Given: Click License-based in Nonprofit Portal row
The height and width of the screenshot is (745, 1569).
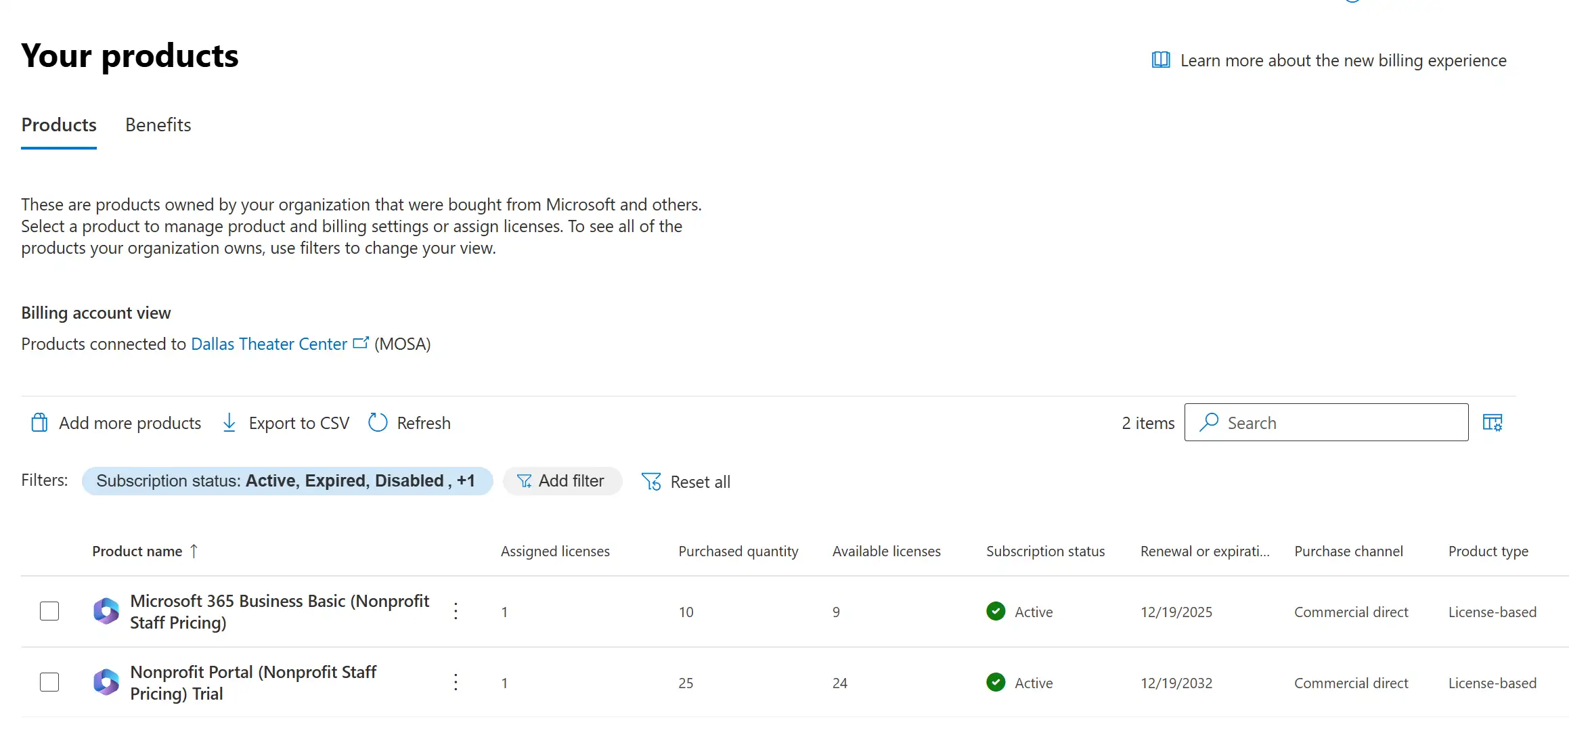Looking at the screenshot, I should click(x=1493, y=683).
